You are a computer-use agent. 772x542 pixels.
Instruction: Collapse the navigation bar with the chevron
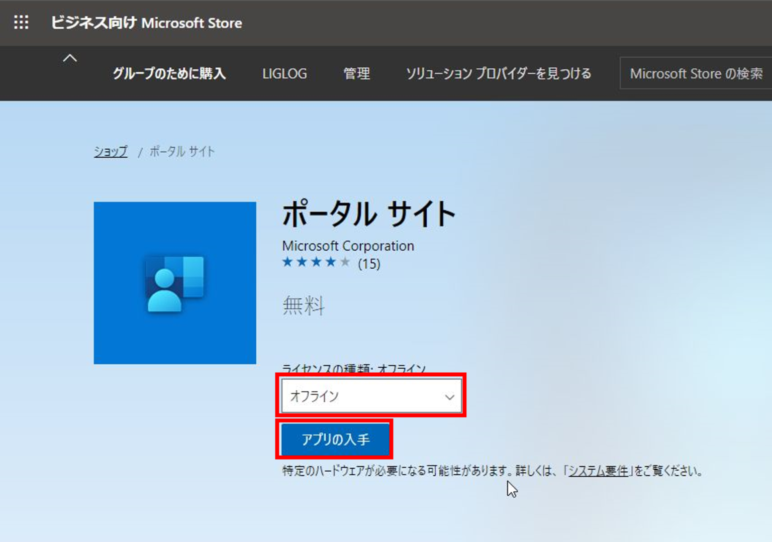click(70, 58)
